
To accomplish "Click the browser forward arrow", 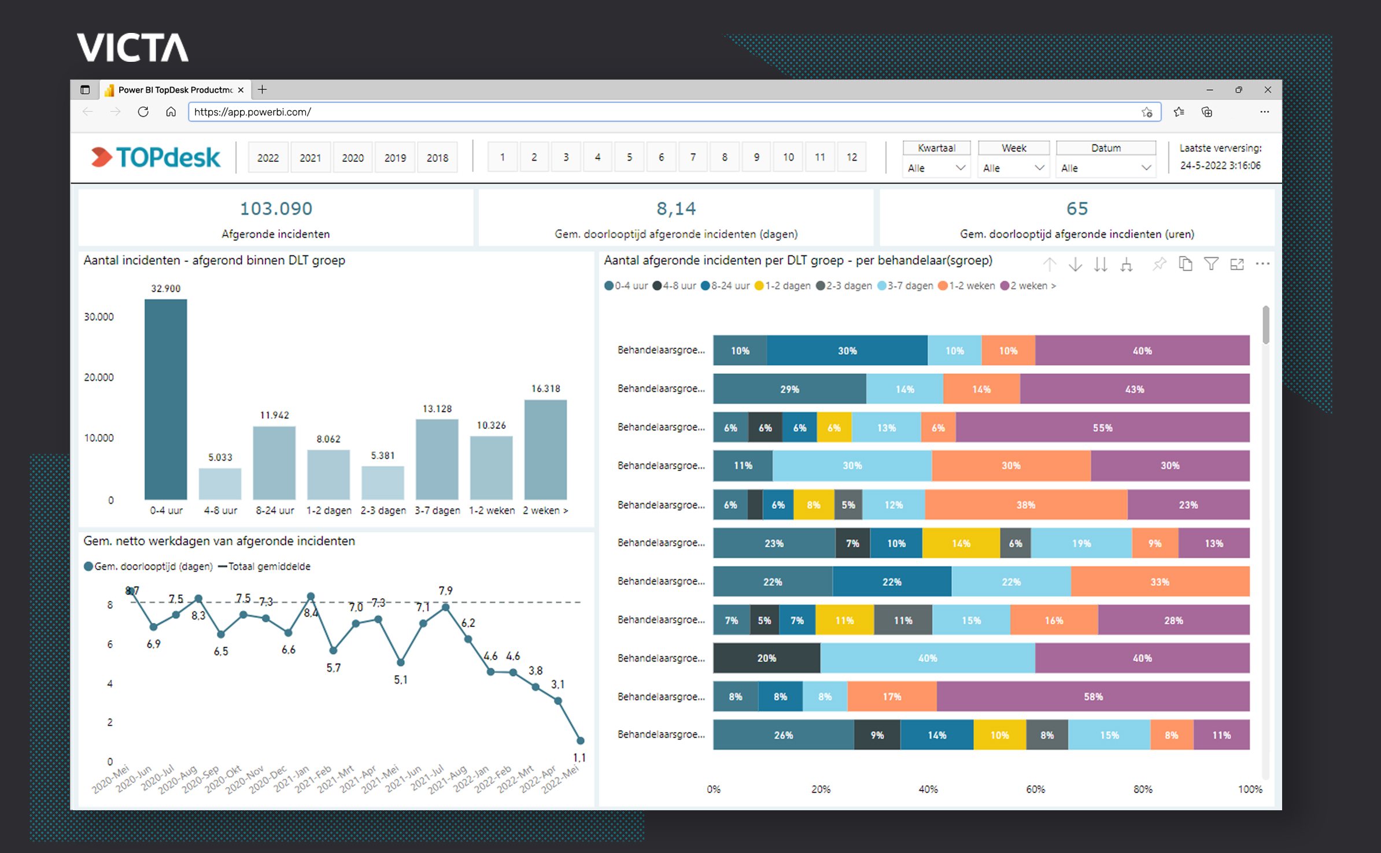I will click(x=116, y=112).
